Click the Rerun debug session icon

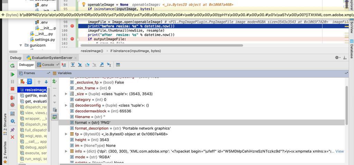tap(12, 66)
